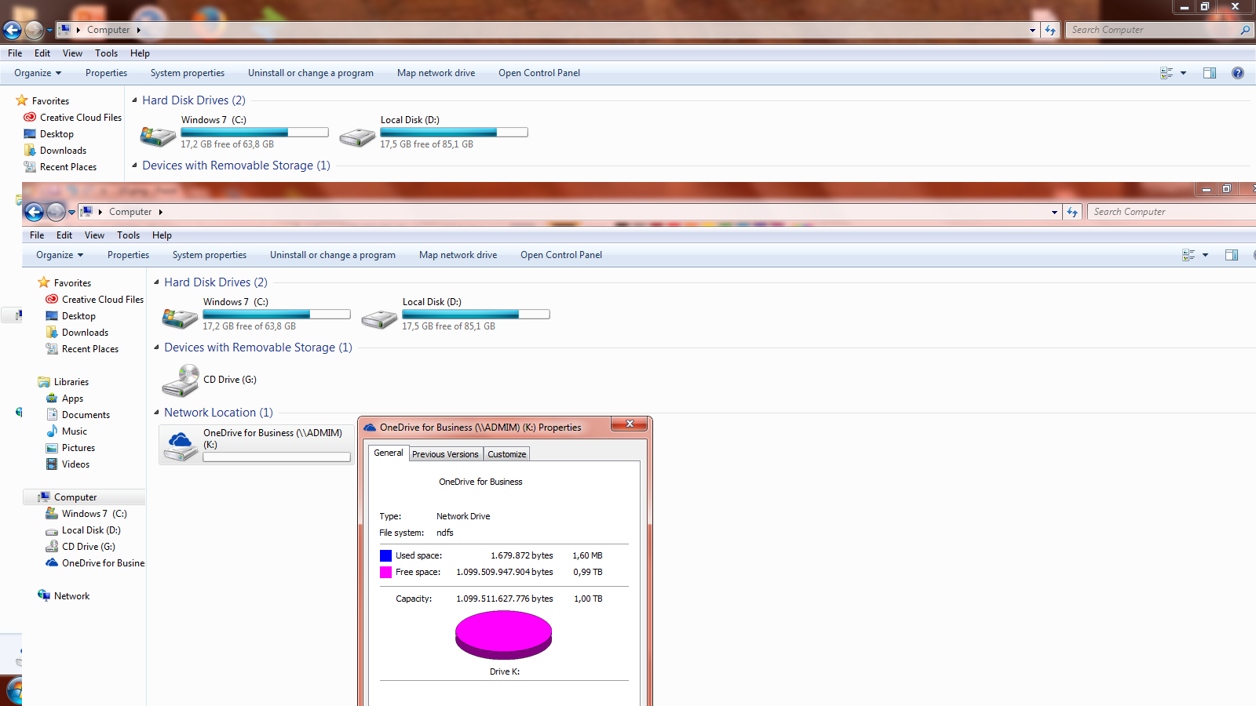This screenshot has height=706, width=1256.
Task: Collapse Devices with Removable Storage in front window
Action: click(x=156, y=348)
